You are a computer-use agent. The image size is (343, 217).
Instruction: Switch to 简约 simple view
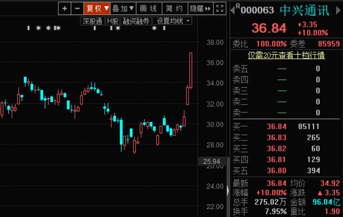pos(175,8)
